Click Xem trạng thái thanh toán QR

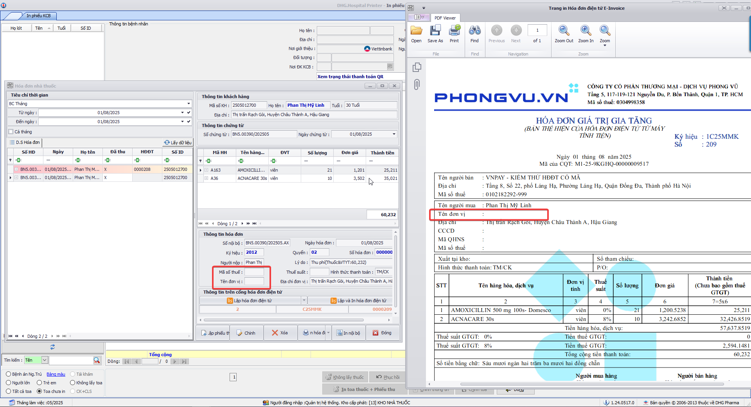(350, 77)
